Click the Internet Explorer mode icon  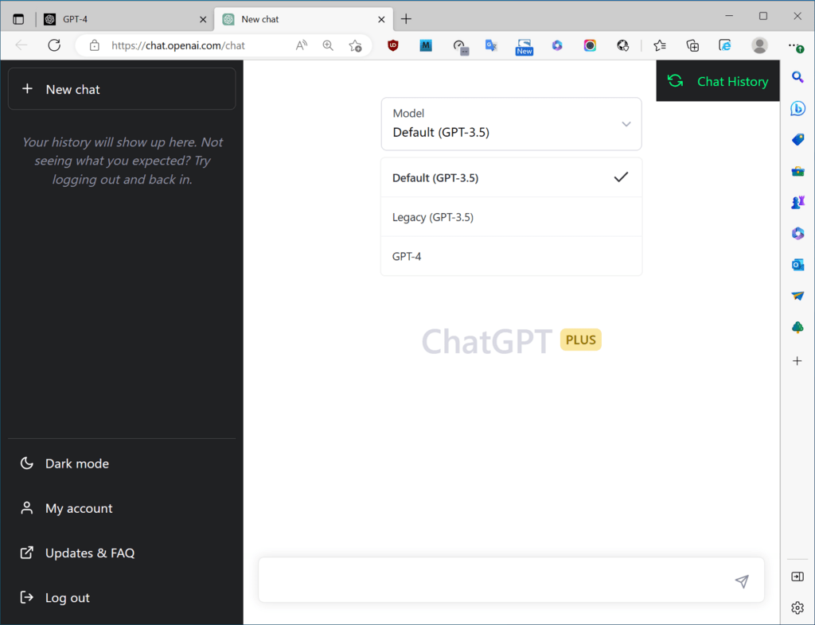pos(724,45)
